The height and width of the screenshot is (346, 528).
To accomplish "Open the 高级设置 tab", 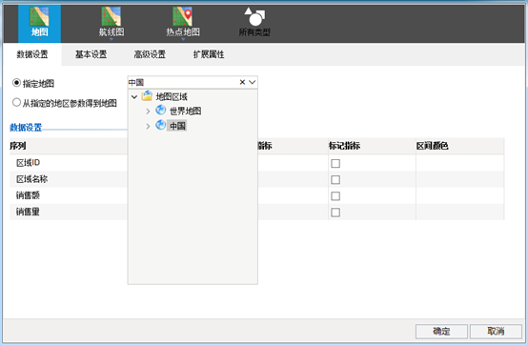I will click(150, 54).
